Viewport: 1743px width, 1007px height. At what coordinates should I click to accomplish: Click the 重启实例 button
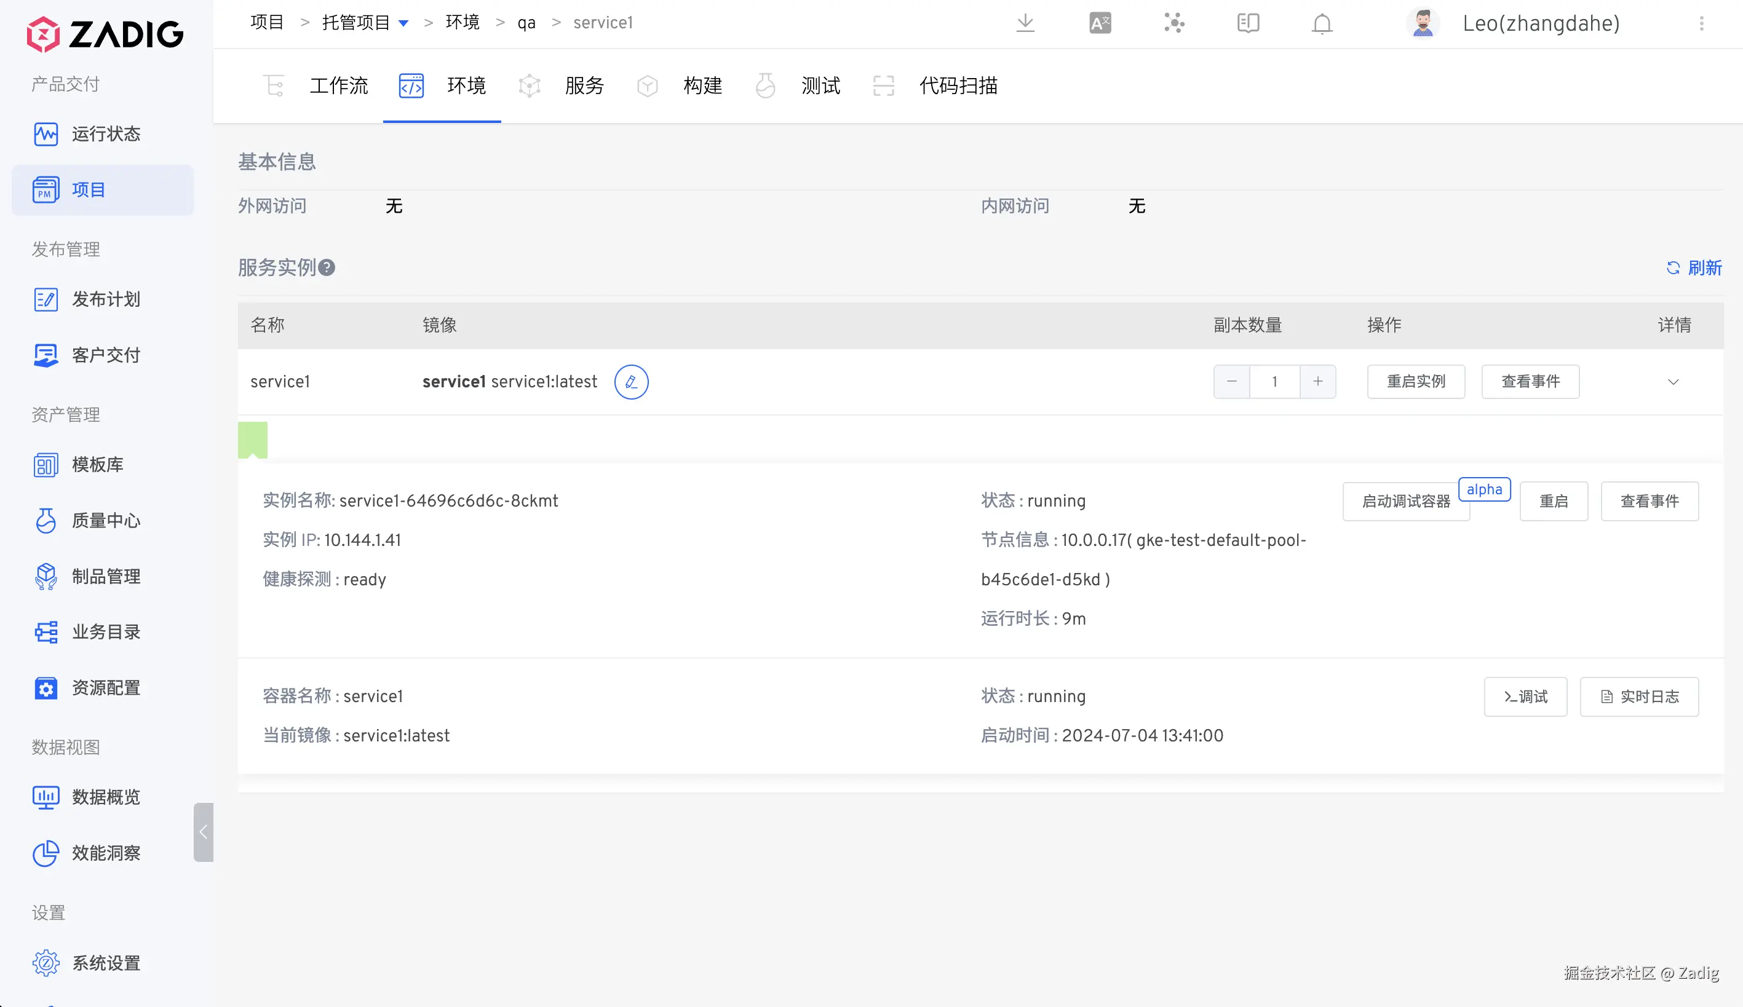coord(1416,382)
